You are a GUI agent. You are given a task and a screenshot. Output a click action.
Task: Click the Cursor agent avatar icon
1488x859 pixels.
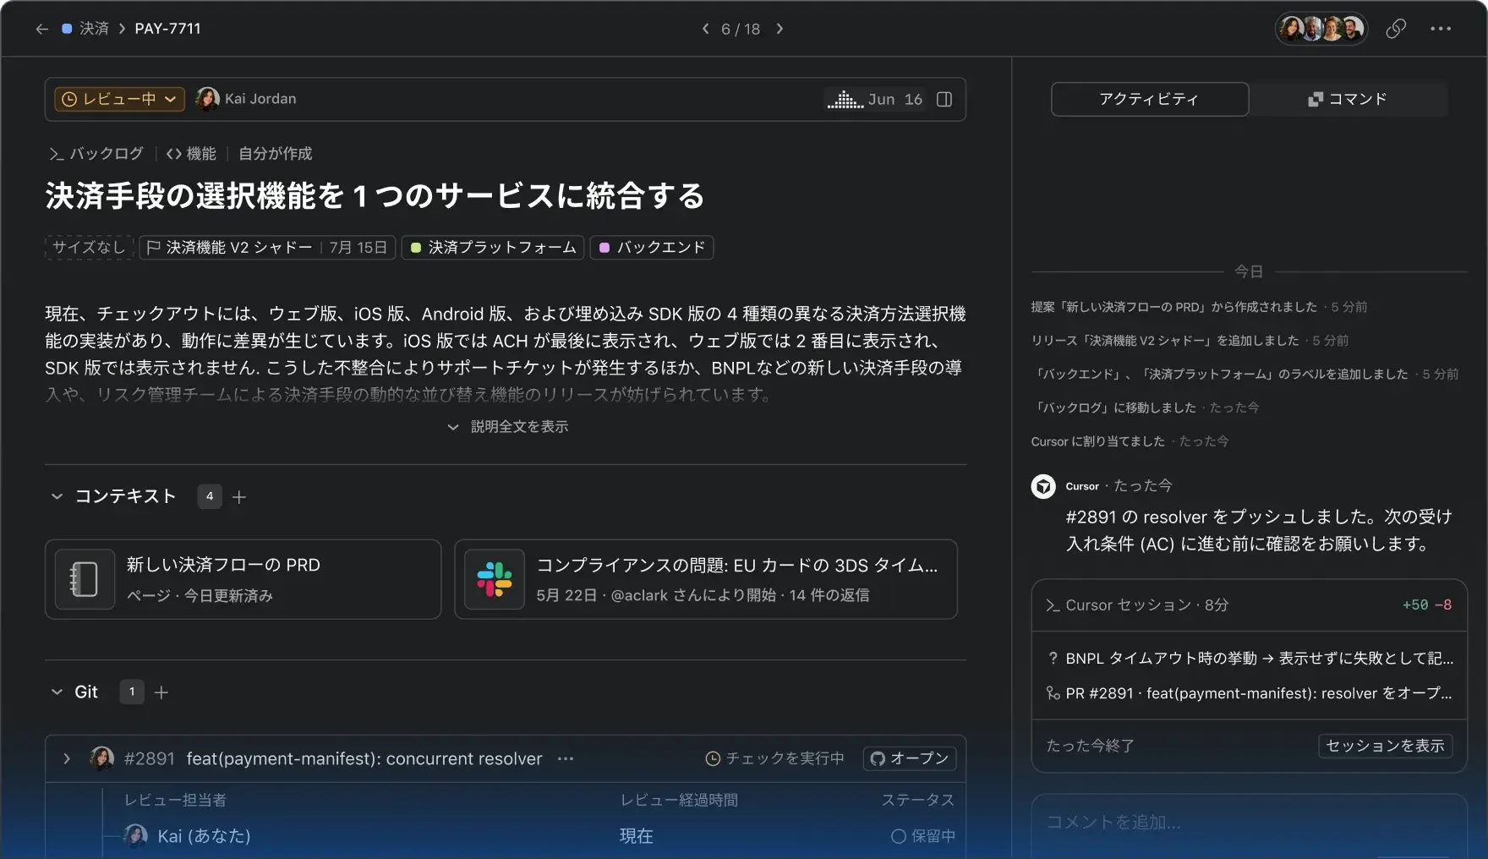[1043, 486]
